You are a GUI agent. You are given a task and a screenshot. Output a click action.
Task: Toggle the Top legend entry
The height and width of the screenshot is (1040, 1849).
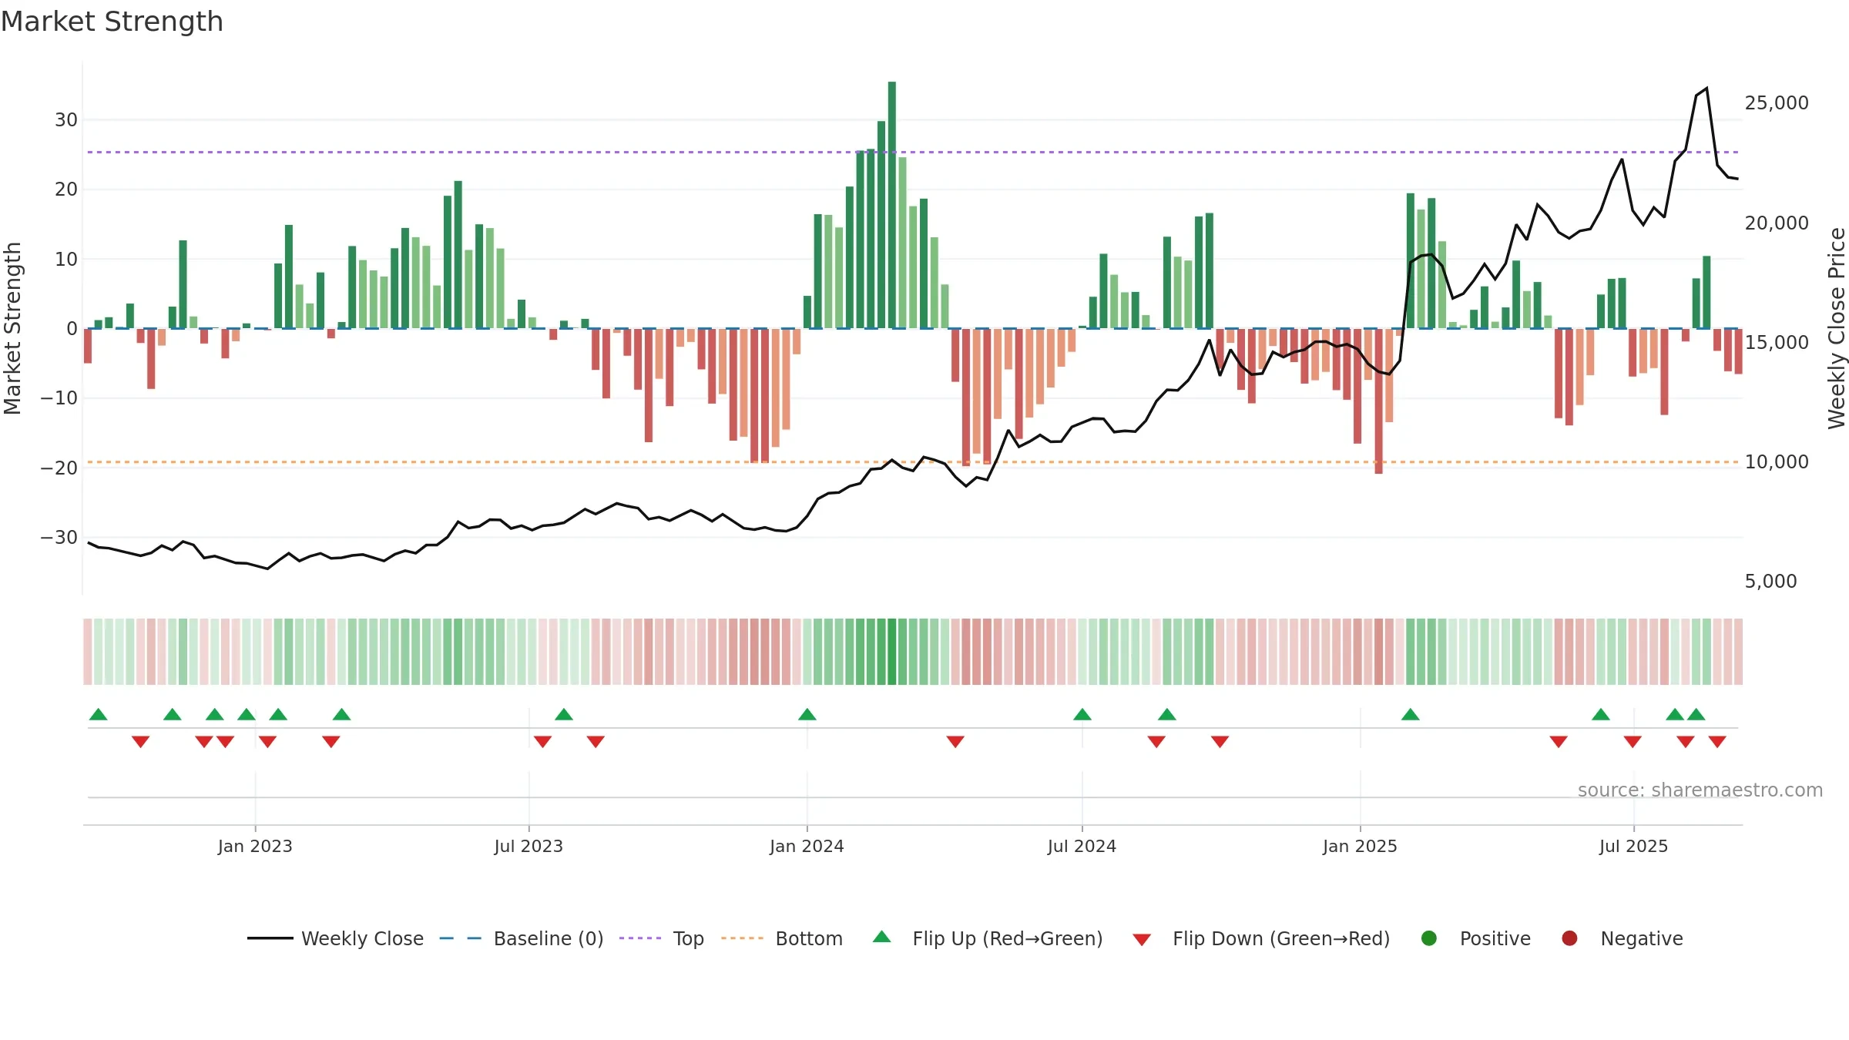[x=661, y=938]
